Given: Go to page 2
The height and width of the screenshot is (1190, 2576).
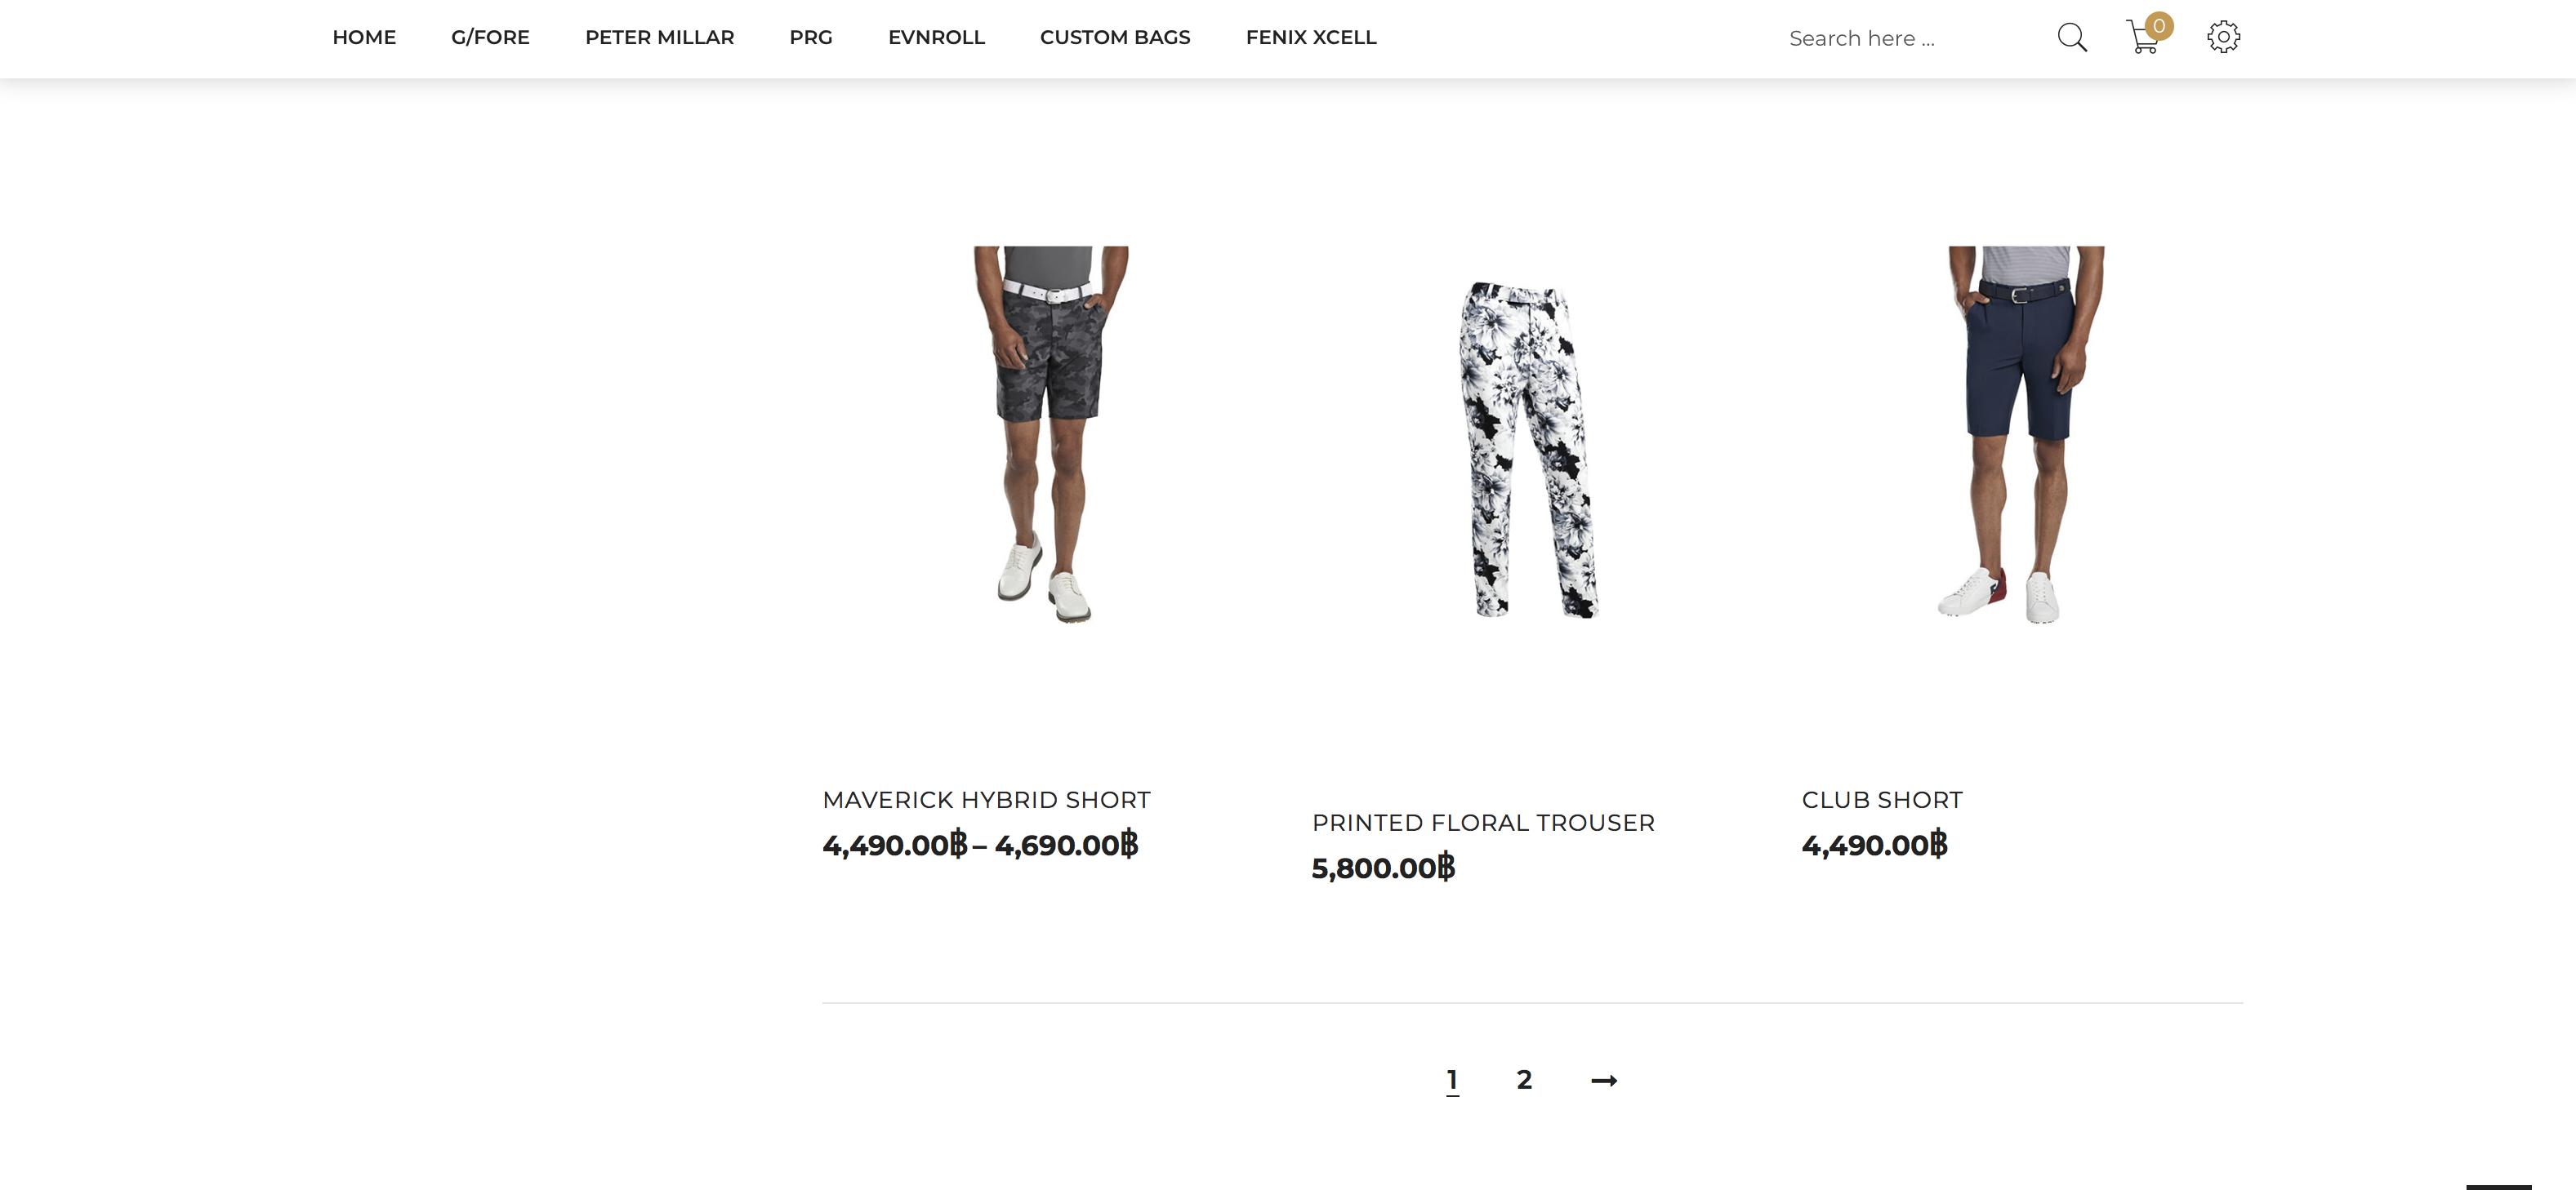Looking at the screenshot, I should tap(1523, 1080).
